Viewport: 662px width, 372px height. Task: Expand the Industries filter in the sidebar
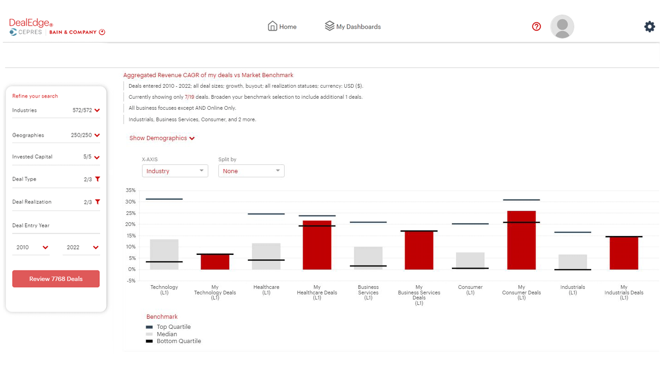coord(96,110)
